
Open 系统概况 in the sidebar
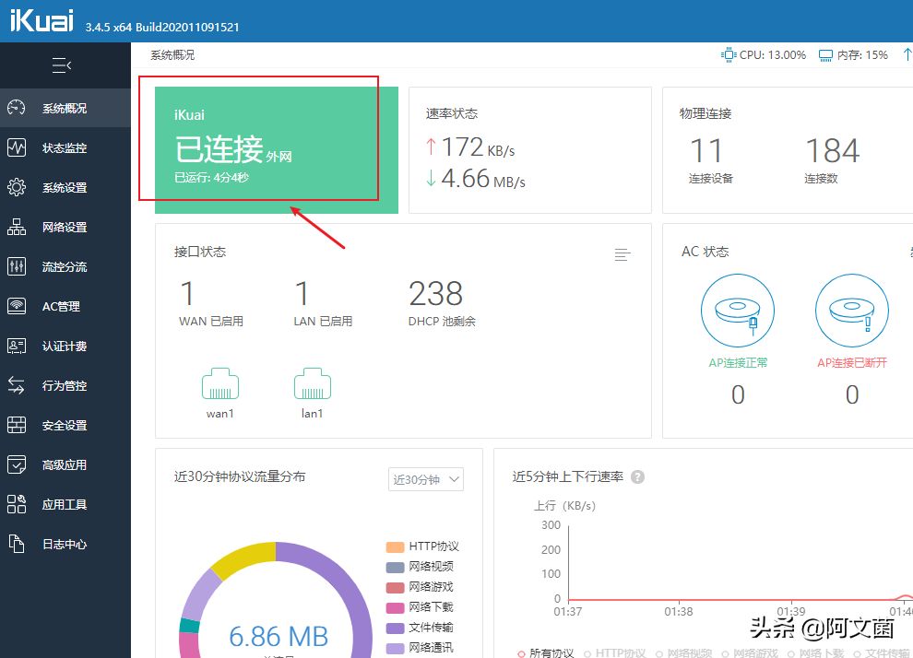[x=65, y=108]
